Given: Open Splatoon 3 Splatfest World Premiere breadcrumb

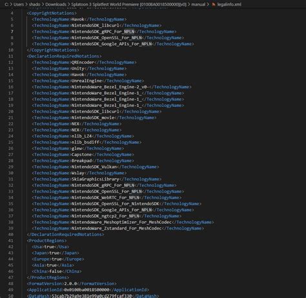Looking at the screenshot, I should tap(128, 5).
